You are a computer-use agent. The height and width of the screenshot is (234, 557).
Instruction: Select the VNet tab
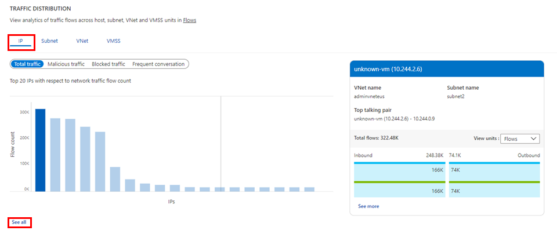pos(82,41)
